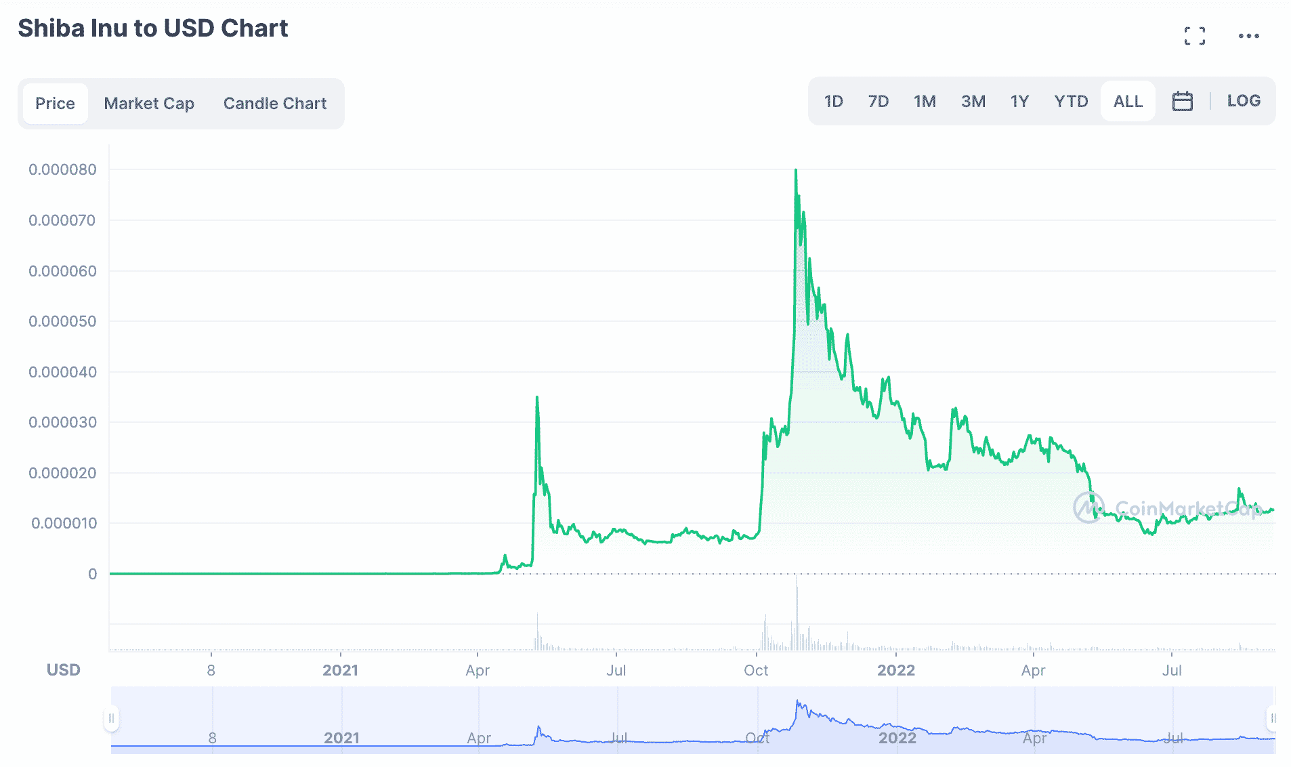The image size is (1291, 767).
Task: Switch to the Price tab
Action: coord(55,103)
